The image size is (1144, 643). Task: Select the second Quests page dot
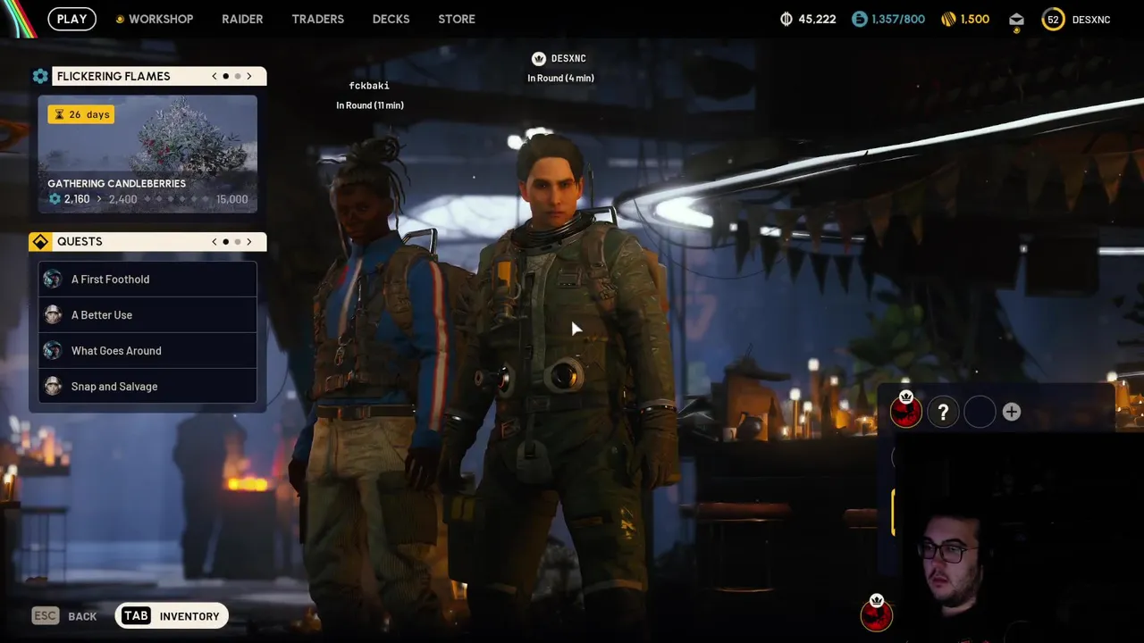(238, 242)
